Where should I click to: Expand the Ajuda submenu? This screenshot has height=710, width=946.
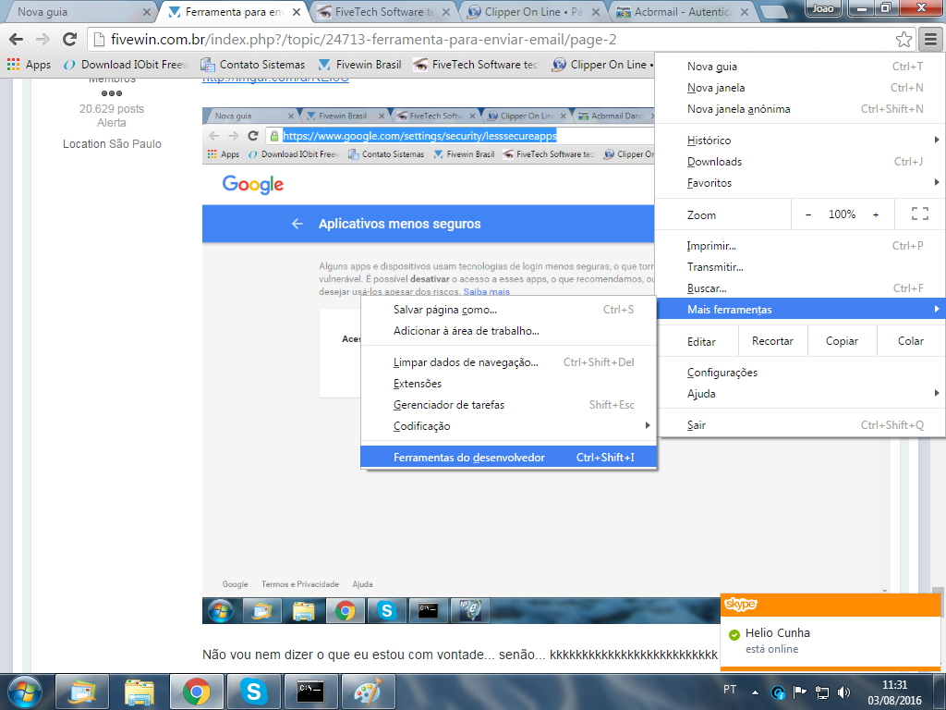click(x=800, y=394)
